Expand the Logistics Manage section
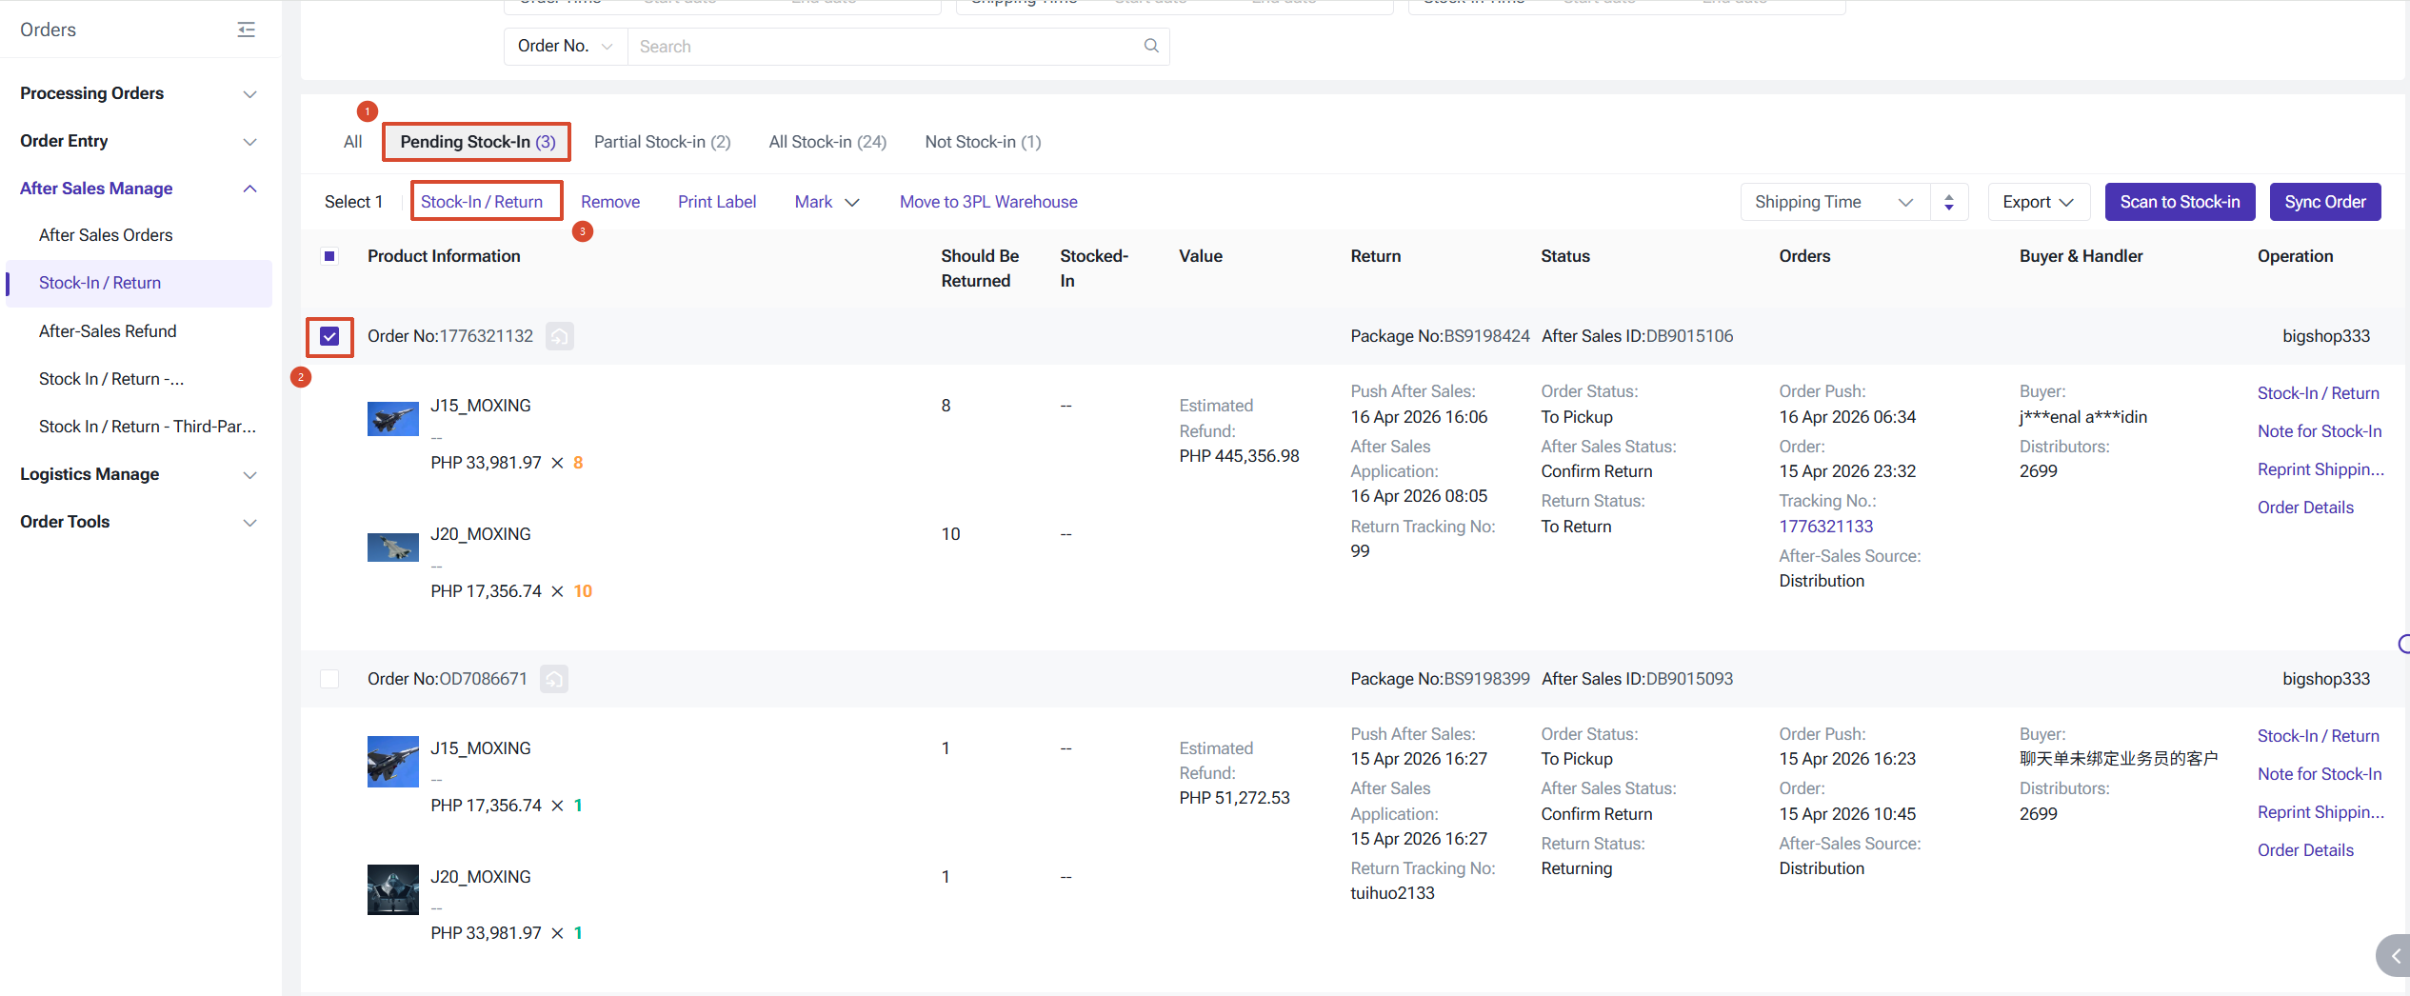 (138, 474)
